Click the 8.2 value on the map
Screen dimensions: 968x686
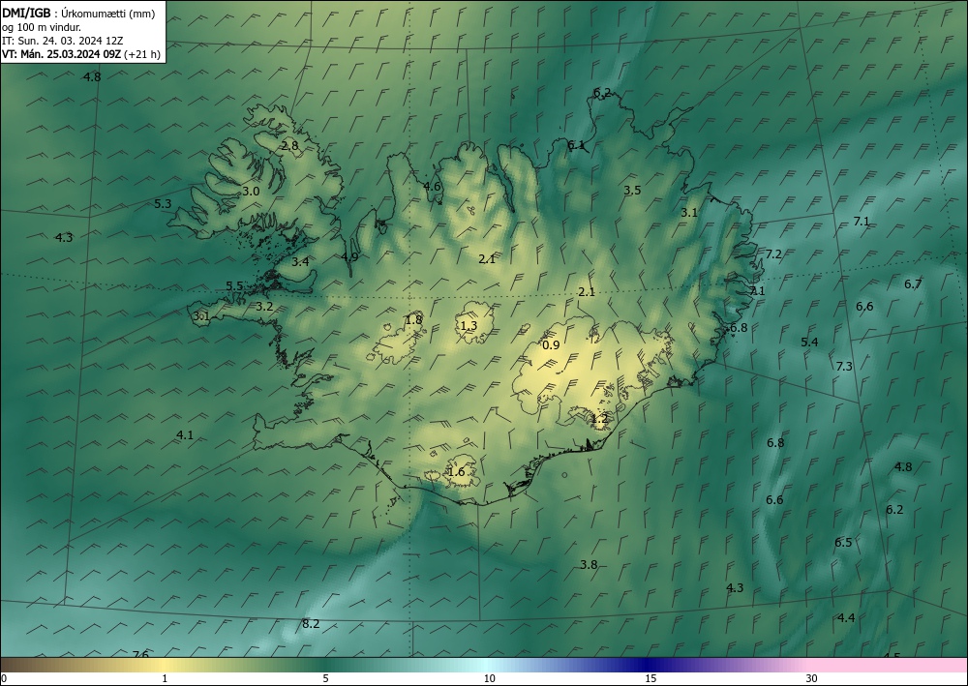[x=311, y=624]
